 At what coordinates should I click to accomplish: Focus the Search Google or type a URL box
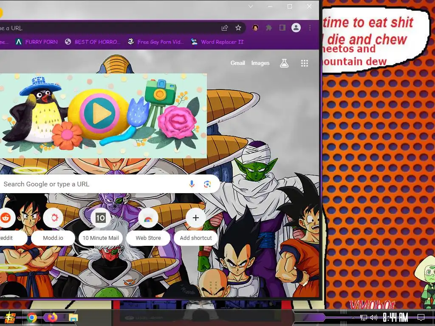point(110,184)
